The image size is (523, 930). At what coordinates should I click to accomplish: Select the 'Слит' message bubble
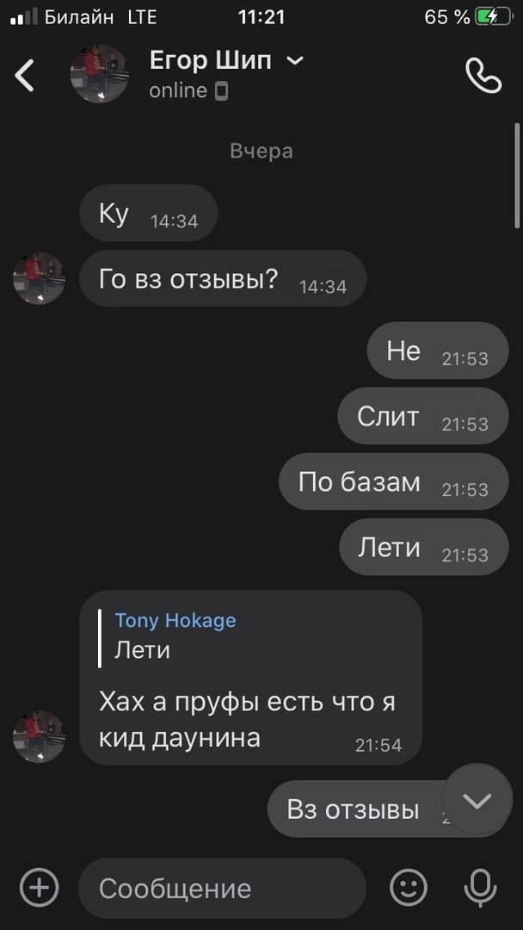pos(423,416)
